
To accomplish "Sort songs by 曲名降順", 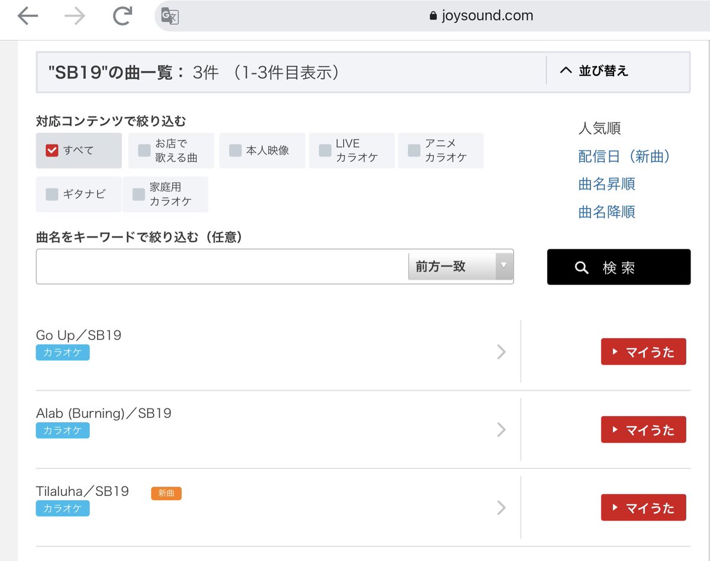I will click(606, 212).
